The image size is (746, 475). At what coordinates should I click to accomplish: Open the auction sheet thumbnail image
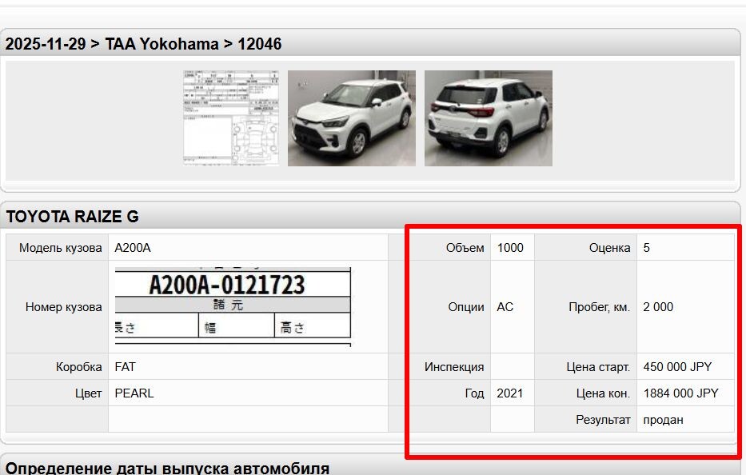(x=231, y=118)
